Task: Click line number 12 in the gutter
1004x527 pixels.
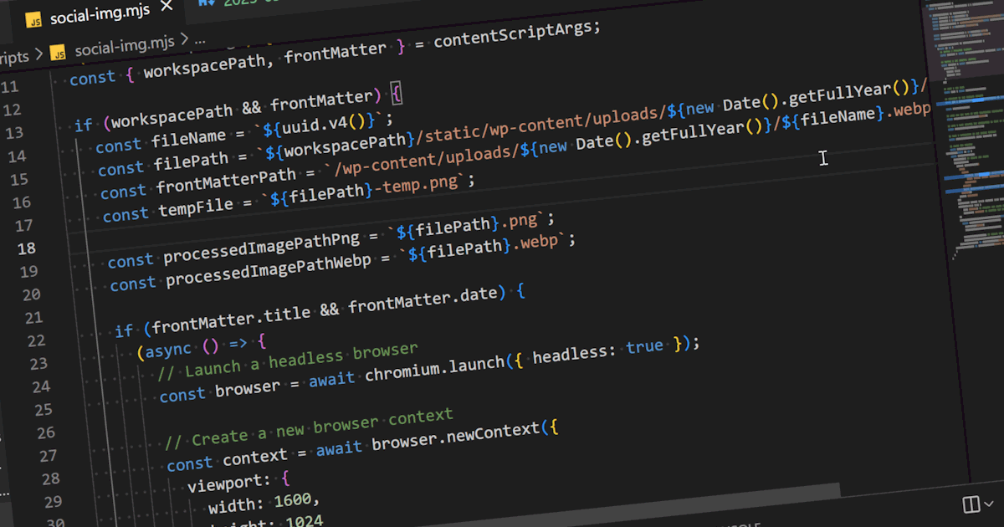Action: 13,110
